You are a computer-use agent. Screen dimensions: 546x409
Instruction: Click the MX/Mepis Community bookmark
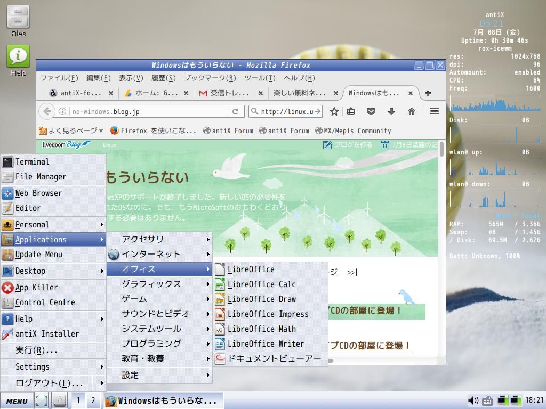[x=353, y=130]
